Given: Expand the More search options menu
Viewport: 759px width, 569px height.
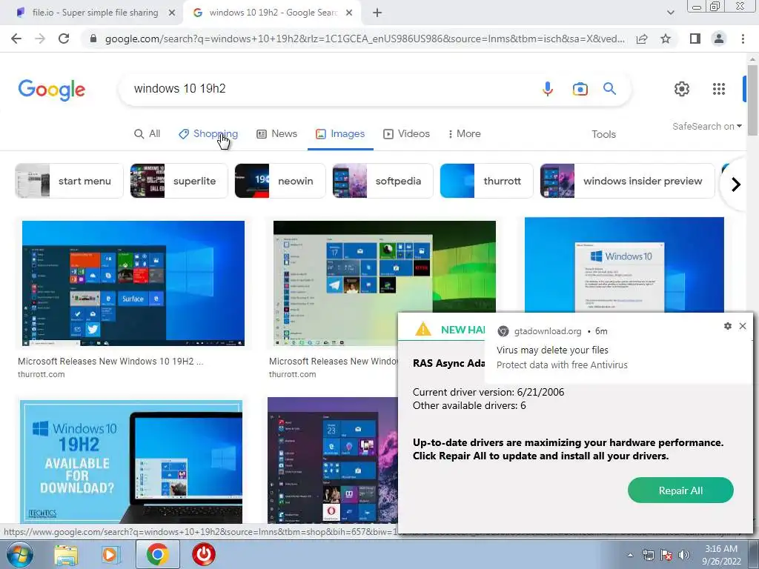Looking at the screenshot, I should (464, 133).
